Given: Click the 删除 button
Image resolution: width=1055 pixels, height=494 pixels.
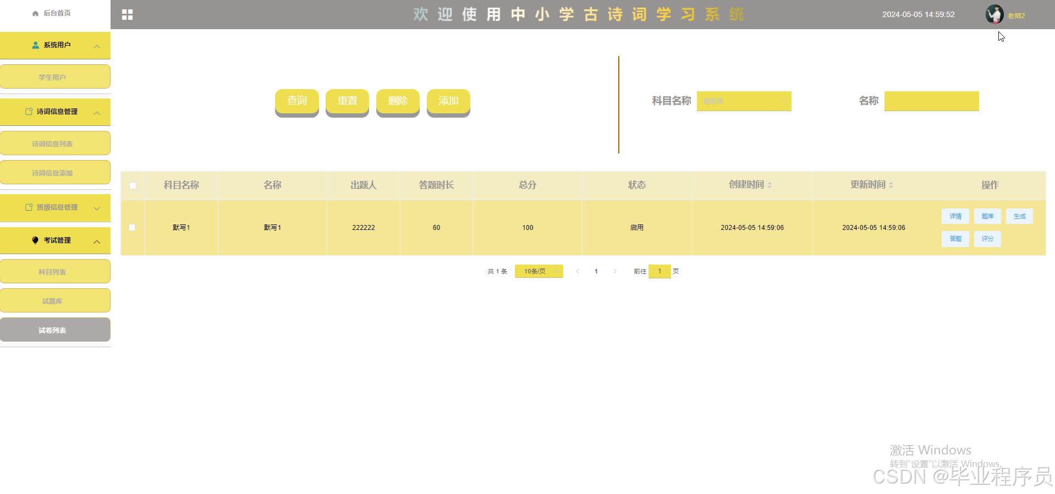Looking at the screenshot, I should [398, 102].
